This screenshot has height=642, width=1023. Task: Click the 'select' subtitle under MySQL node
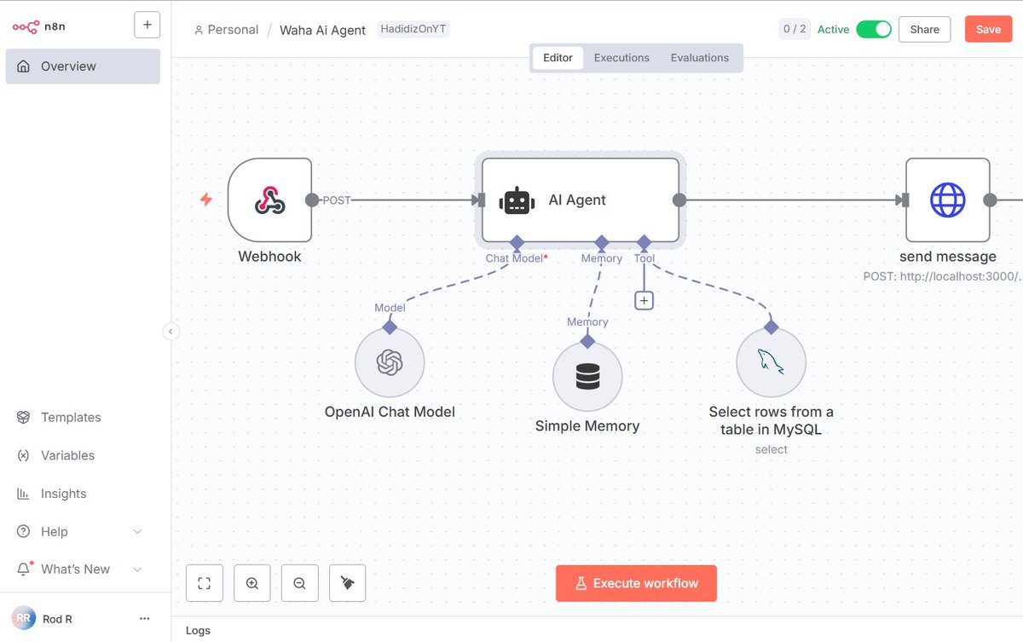tap(772, 449)
